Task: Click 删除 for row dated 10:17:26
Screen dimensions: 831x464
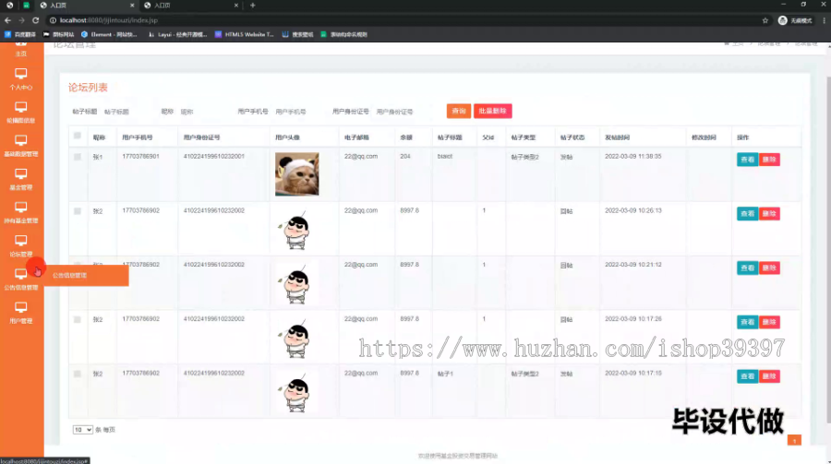Action: [769, 322]
